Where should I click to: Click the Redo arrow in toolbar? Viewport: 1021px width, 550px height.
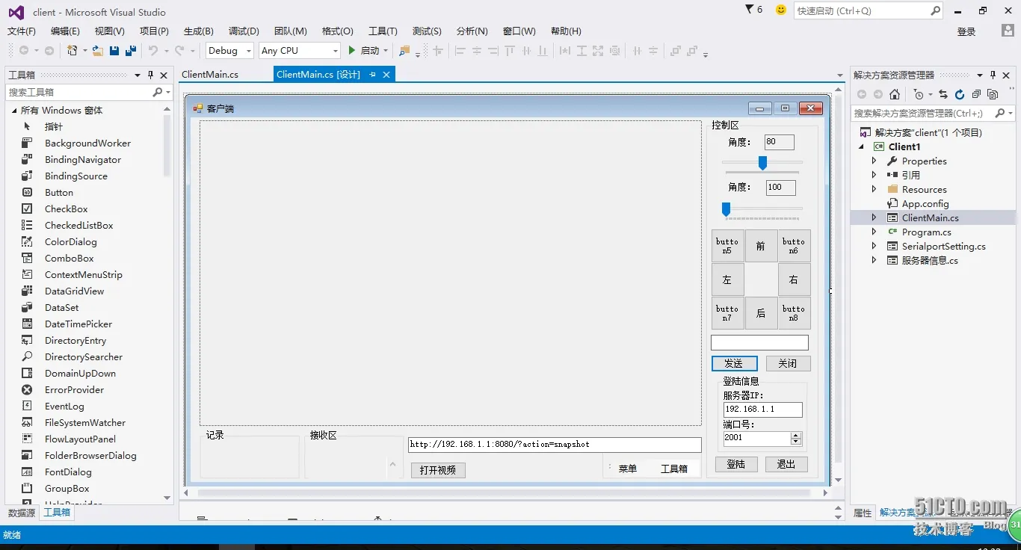click(x=179, y=51)
